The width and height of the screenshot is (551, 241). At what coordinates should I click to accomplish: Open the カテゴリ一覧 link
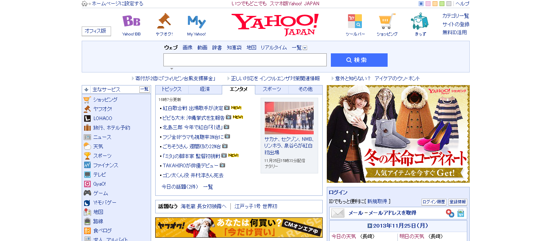click(x=456, y=16)
